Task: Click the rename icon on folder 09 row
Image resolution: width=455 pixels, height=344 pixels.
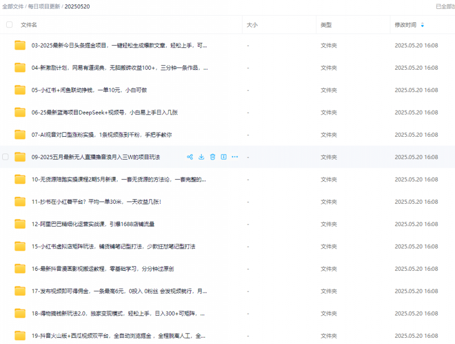Action: [224, 157]
